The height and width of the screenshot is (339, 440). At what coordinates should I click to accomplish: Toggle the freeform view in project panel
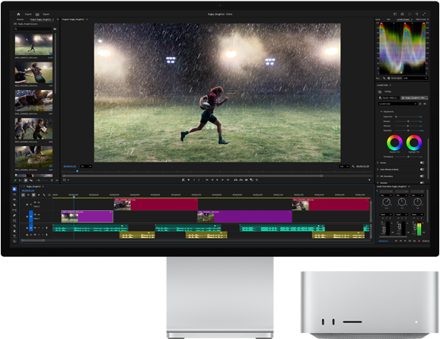[x=31, y=181]
